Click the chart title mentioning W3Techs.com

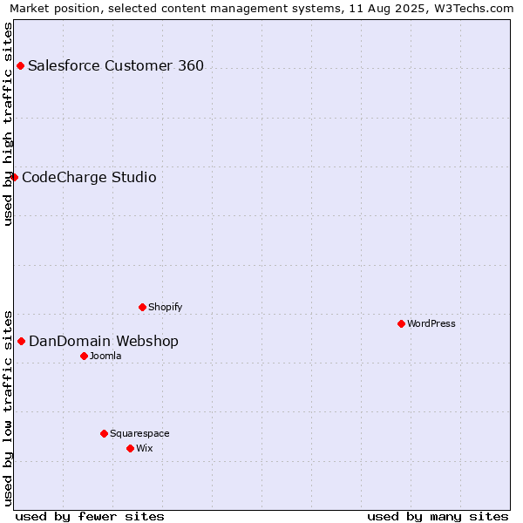[261, 9]
